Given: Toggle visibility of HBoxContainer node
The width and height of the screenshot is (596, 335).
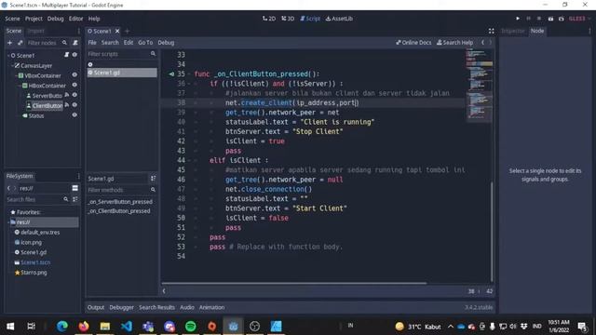Looking at the screenshot, I should [x=74, y=85].
